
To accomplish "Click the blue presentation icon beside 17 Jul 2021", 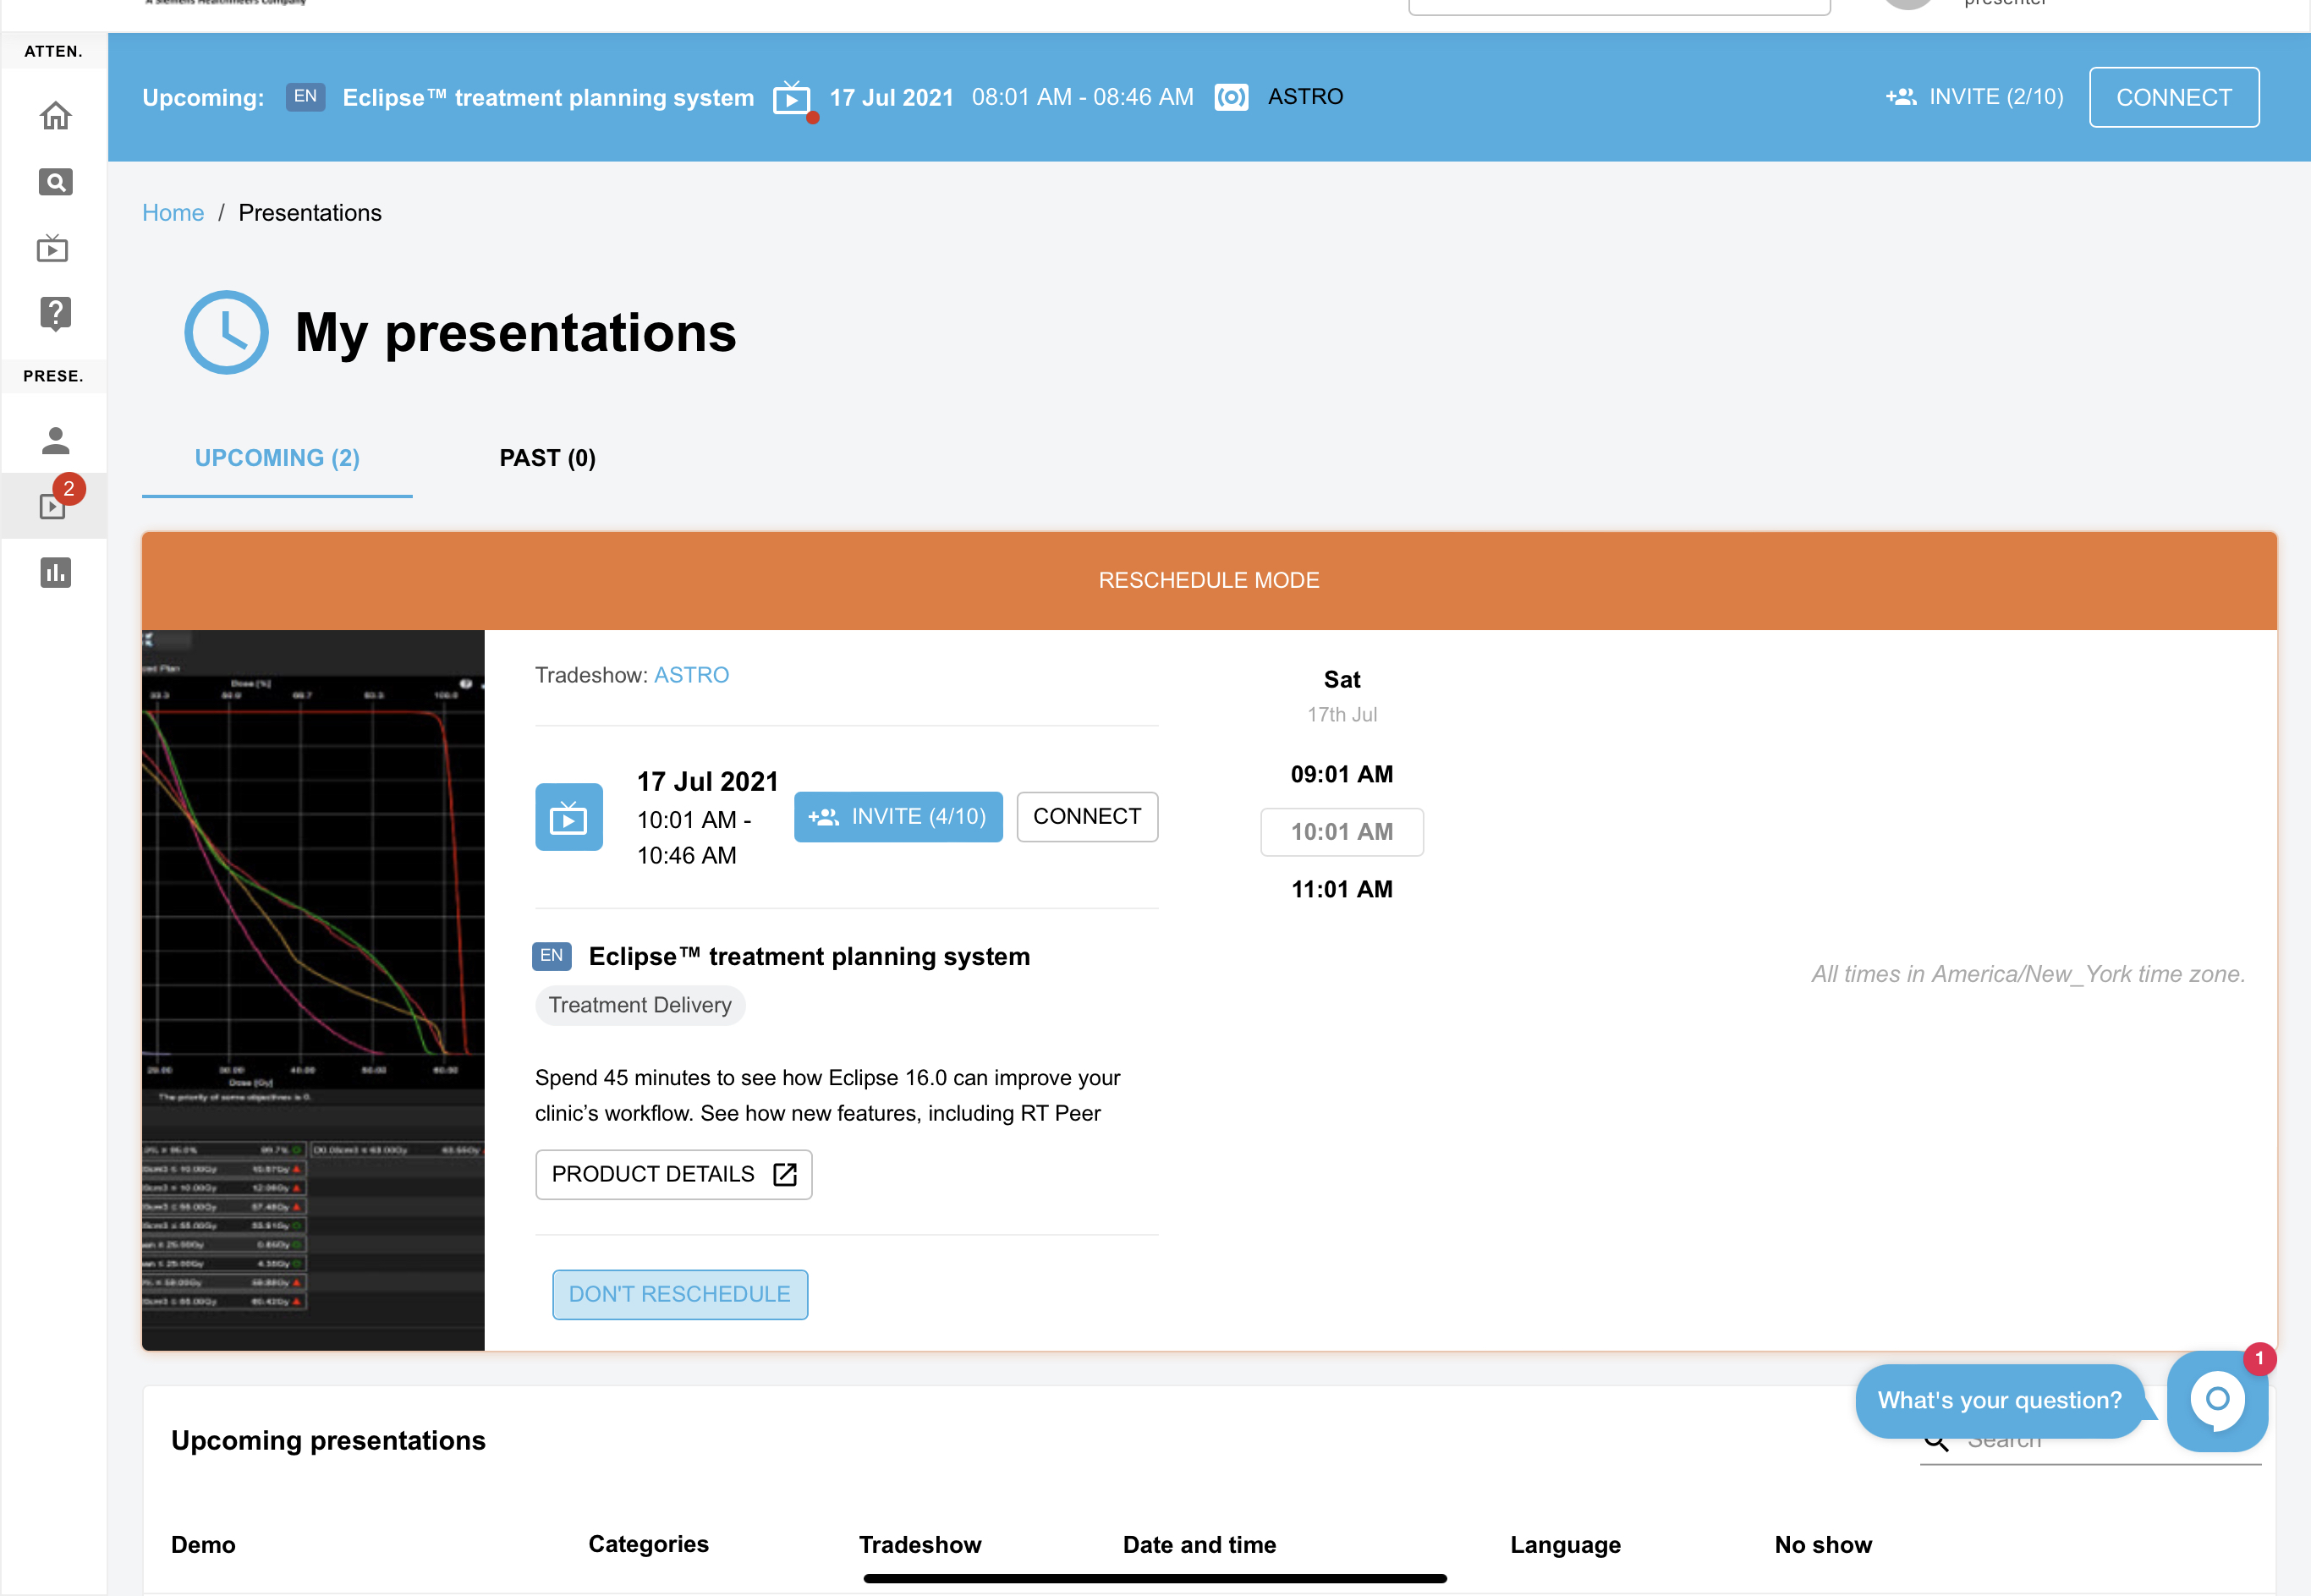I will point(568,817).
